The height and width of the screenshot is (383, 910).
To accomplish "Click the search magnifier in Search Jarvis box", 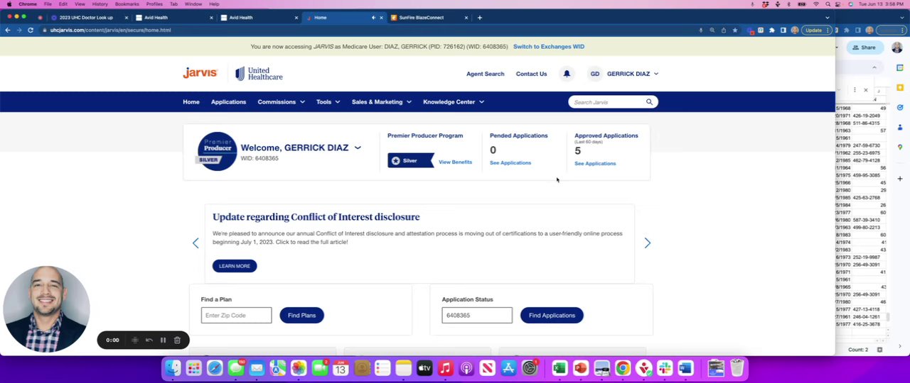I will [649, 102].
